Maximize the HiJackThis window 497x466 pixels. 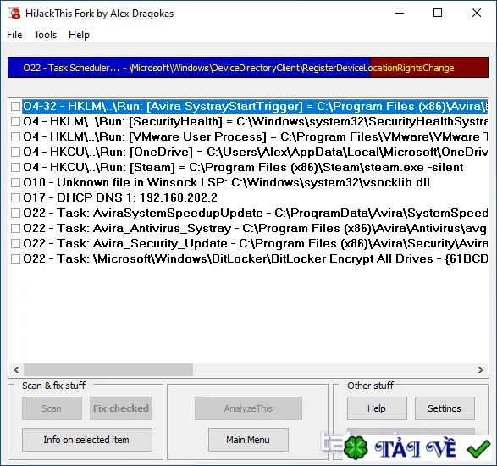point(438,13)
